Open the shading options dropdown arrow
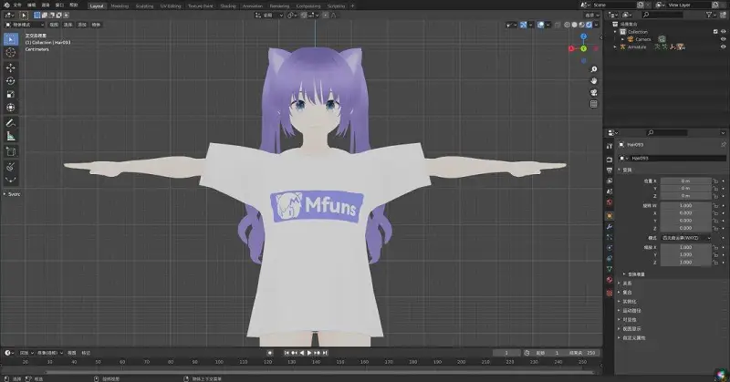The height and width of the screenshot is (382, 730). [597, 25]
